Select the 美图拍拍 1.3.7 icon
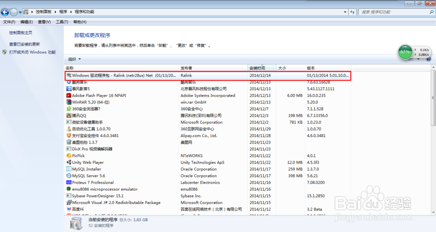This screenshot has width=436, height=232. click(x=69, y=142)
